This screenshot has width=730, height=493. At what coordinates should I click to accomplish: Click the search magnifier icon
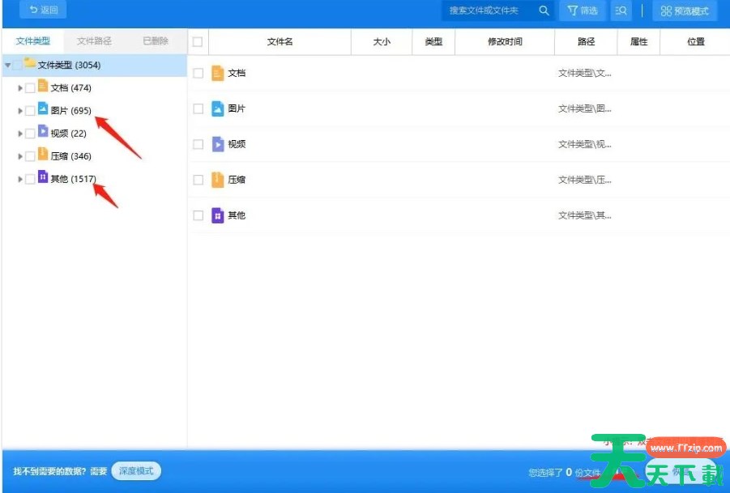[544, 11]
